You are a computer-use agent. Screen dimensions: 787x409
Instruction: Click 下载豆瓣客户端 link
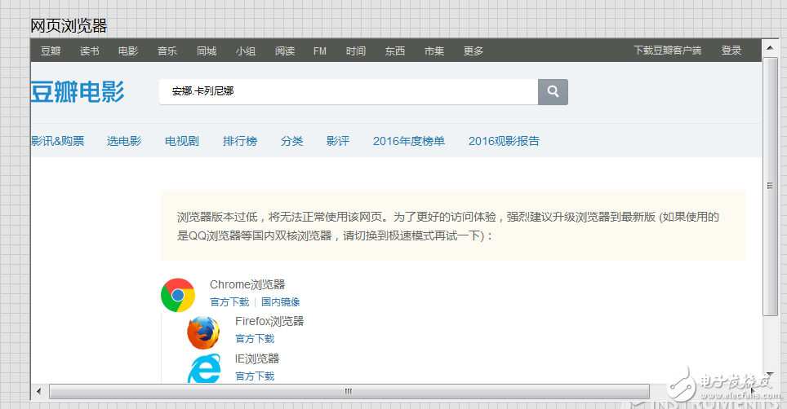pyautogui.click(x=667, y=50)
